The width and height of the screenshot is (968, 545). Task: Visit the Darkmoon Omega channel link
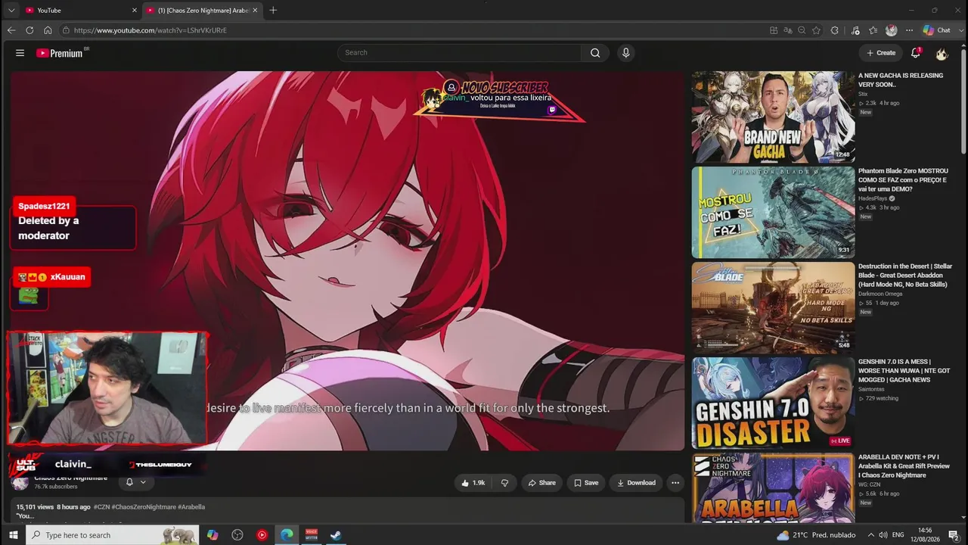point(880,294)
